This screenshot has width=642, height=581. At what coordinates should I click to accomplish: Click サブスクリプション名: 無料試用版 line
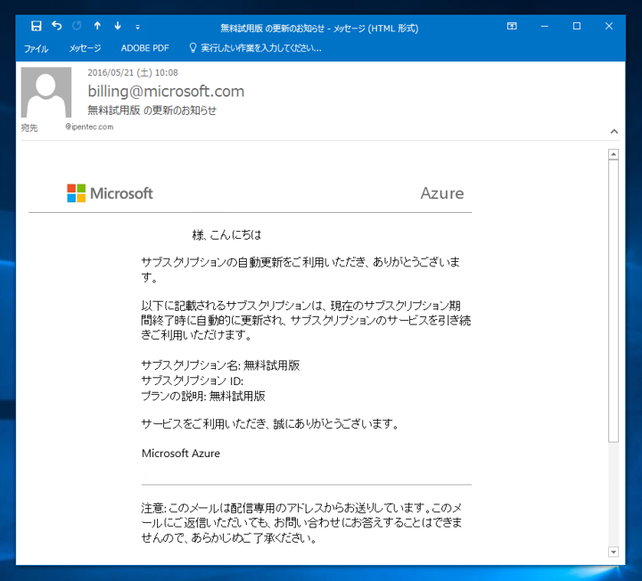(220, 365)
